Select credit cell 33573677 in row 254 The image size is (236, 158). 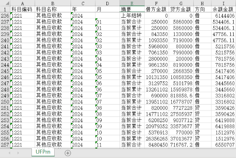click(181, 126)
